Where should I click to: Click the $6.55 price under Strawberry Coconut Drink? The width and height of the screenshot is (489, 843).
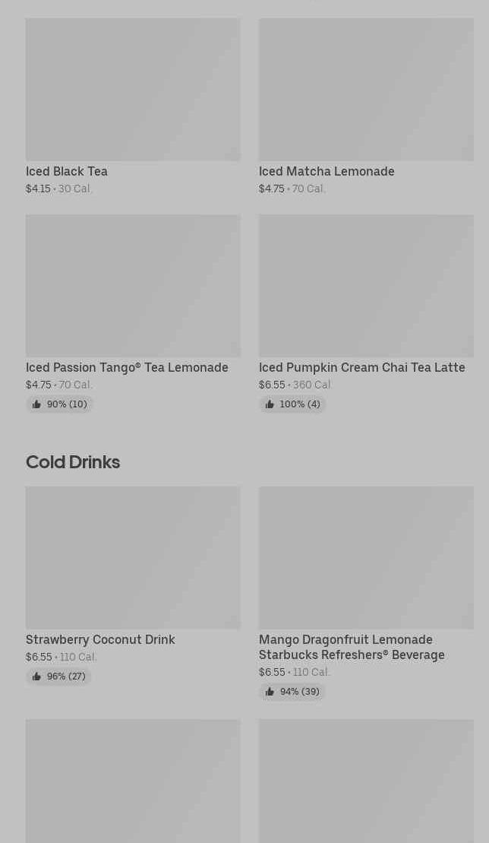click(39, 658)
